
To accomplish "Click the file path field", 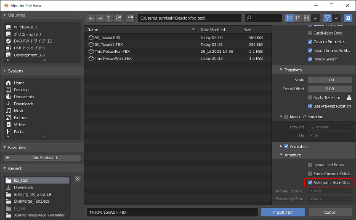I will (x=190, y=18).
